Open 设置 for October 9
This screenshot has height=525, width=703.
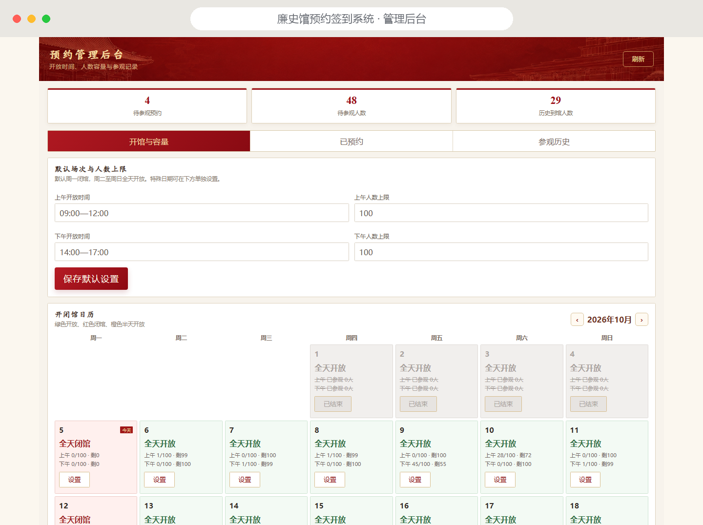[x=415, y=480]
